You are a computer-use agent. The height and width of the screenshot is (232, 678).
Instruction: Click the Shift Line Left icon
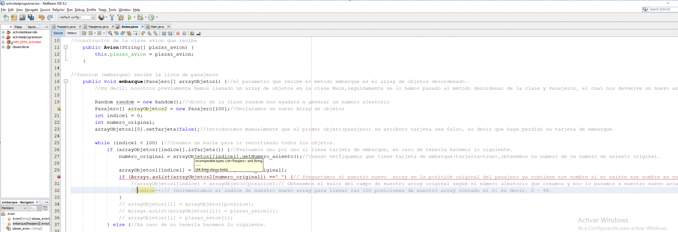click(164, 33)
